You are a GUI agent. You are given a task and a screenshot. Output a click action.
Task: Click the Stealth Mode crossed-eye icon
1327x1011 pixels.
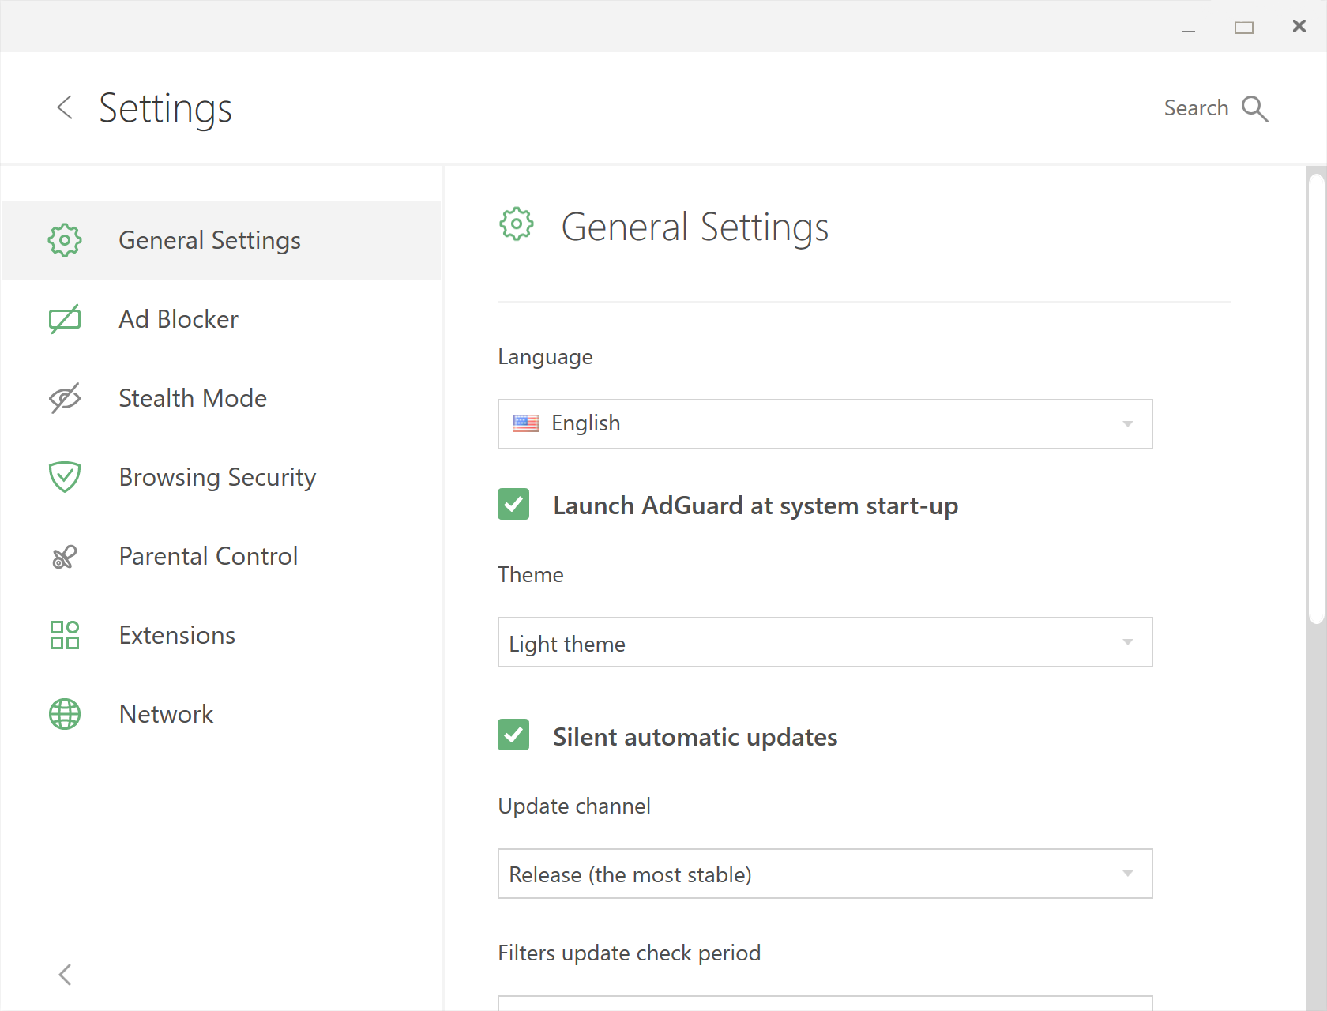point(65,398)
